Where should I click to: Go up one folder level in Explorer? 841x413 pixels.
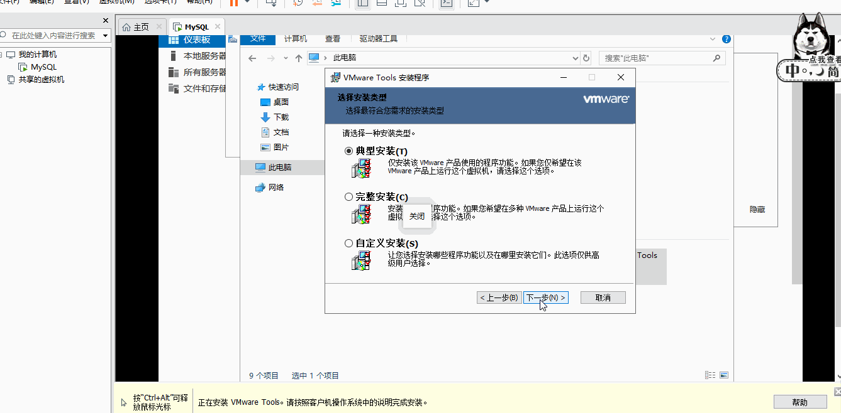tap(299, 58)
